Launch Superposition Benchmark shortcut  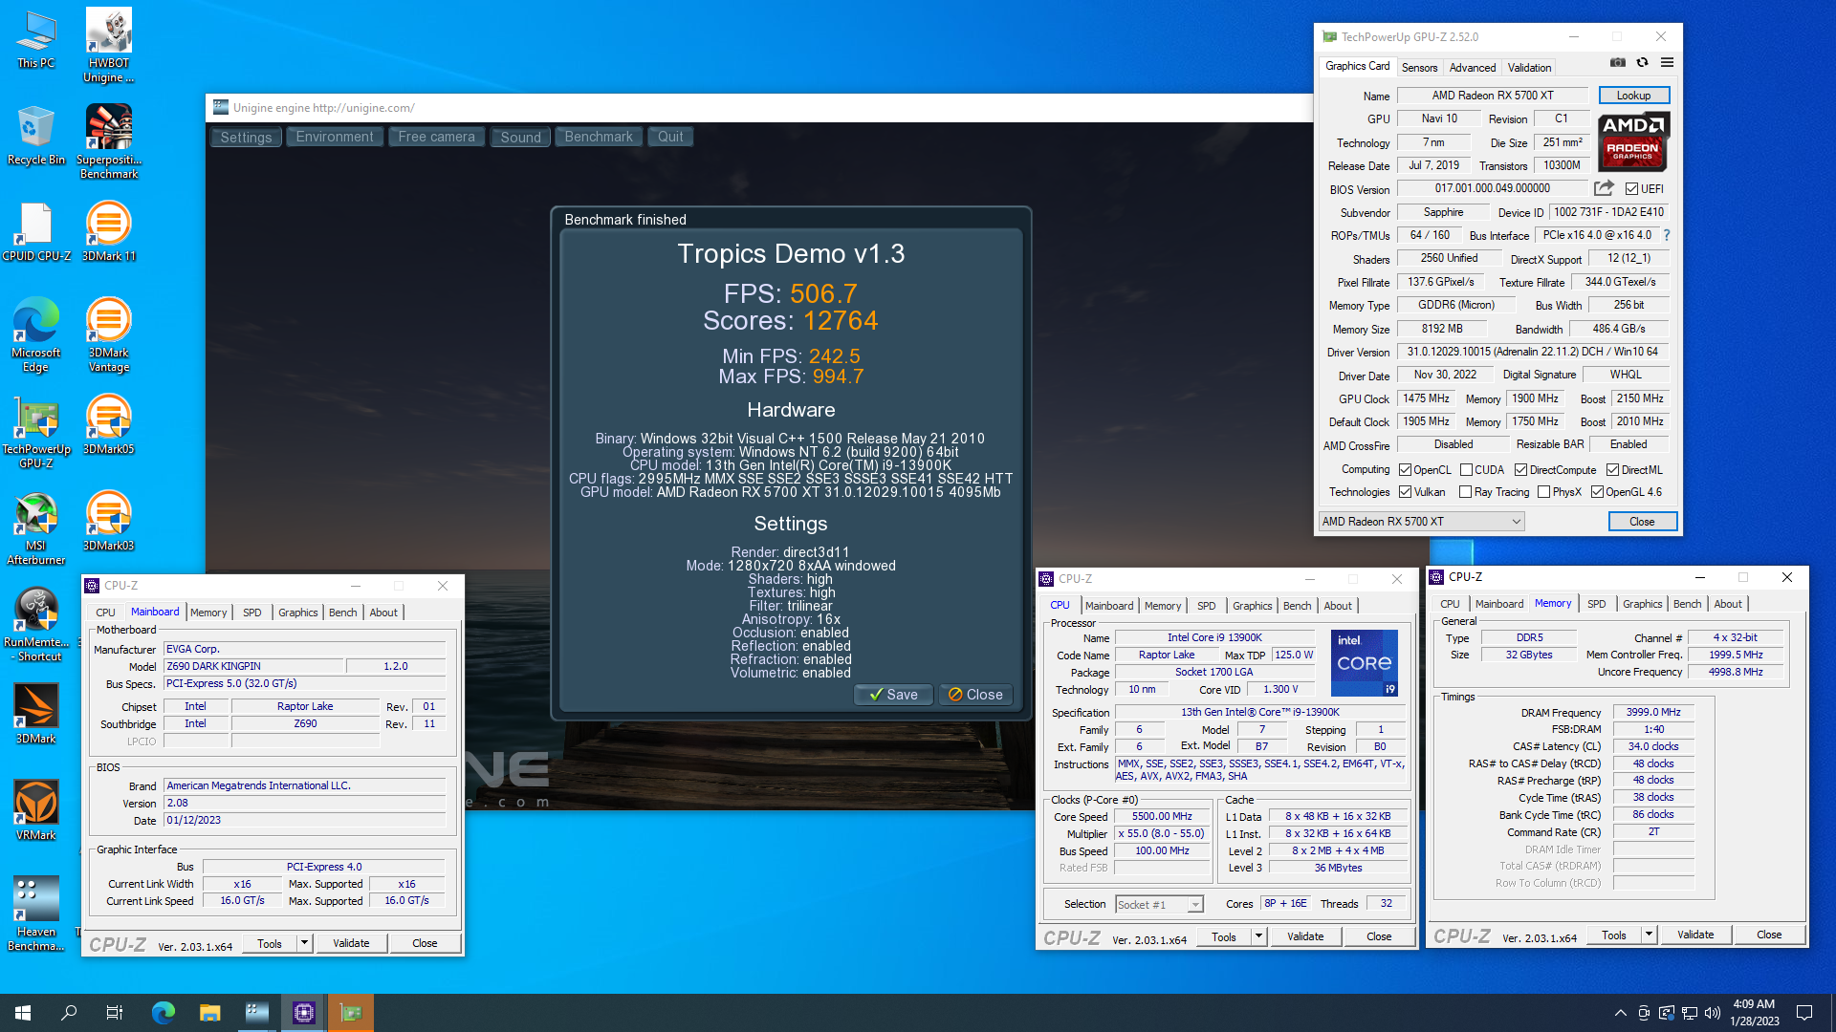(x=109, y=141)
